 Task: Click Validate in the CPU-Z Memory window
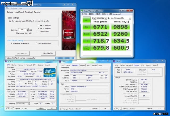click(149, 108)
